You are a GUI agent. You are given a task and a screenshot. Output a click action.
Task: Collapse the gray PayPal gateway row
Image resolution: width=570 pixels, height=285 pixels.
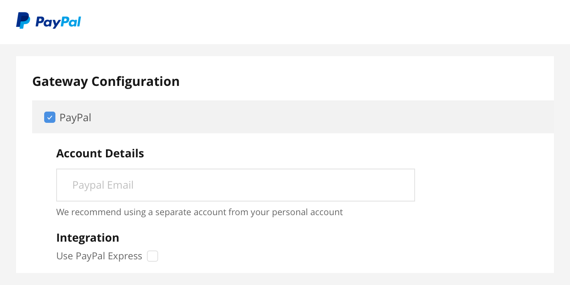(x=293, y=117)
